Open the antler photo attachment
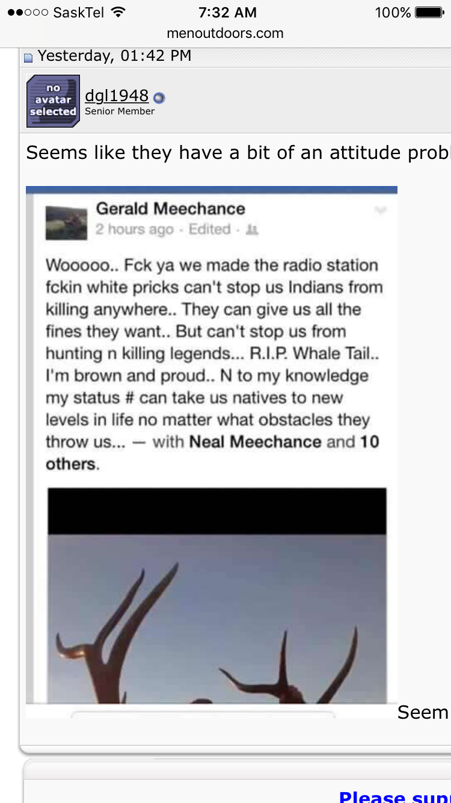 (217, 619)
